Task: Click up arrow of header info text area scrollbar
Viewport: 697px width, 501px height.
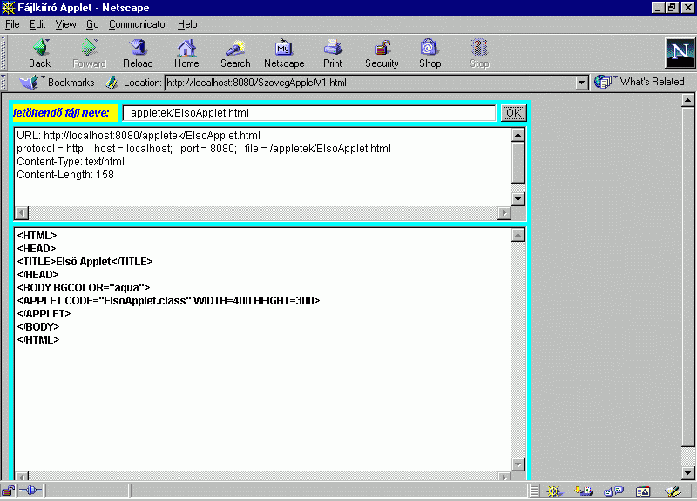Action: coord(518,135)
